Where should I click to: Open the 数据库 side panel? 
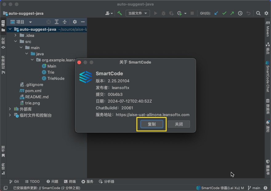(268, 106)
